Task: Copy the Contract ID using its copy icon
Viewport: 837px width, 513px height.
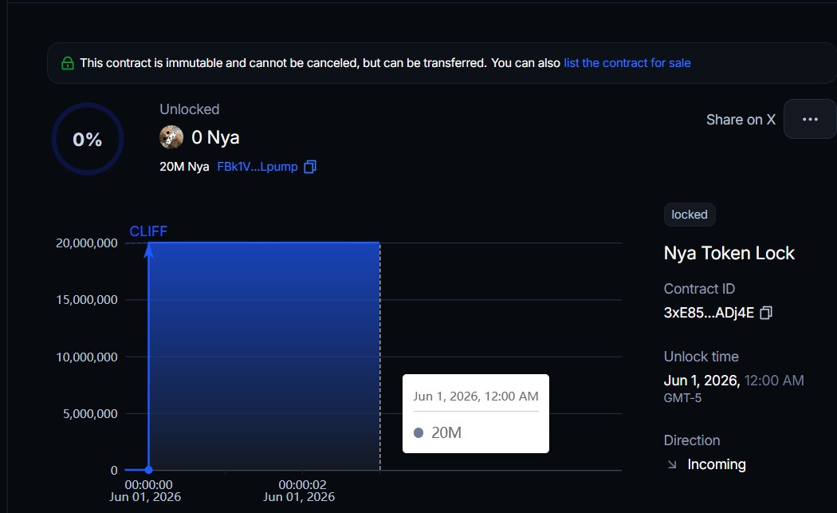Action: [765, 313]
